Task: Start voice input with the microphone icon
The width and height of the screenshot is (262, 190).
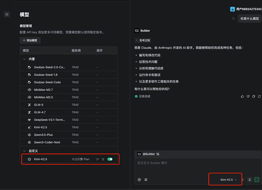Action: click(x=249, y=179)
